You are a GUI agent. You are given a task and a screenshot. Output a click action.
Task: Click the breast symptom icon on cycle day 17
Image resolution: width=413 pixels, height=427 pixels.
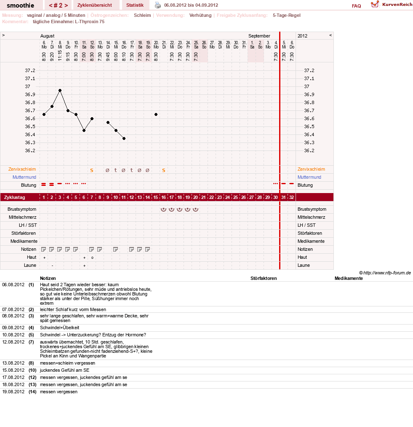tap(171, 209)
